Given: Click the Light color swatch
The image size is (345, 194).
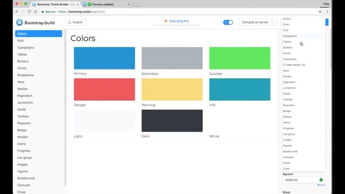Looking at the screenshot, I should point(104,121).
